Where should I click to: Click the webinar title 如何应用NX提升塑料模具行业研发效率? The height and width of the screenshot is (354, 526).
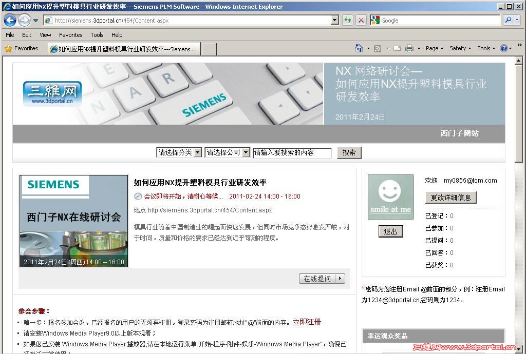[x=200, y=183]
